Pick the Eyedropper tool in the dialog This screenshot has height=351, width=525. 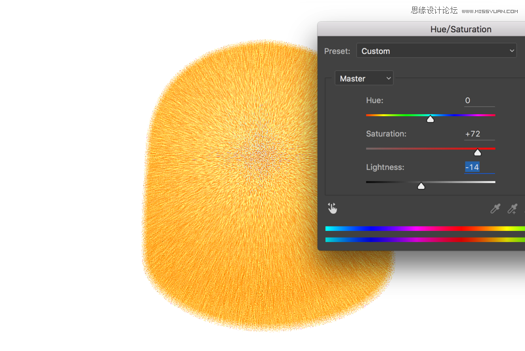click(495, 209)
